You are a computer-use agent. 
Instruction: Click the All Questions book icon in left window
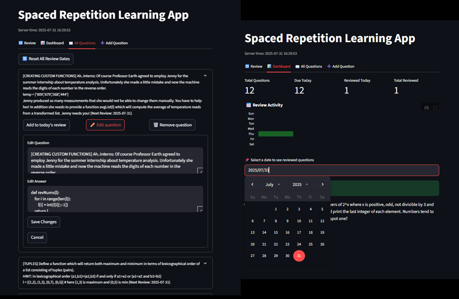71,43
